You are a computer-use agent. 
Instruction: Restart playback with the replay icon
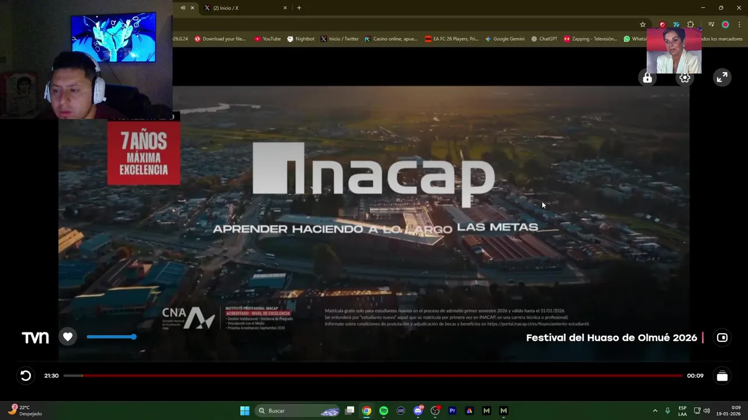(x=26, y=376)
